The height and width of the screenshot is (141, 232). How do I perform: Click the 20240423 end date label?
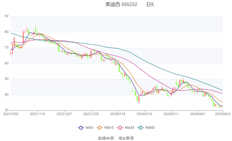tap(222, 114)
